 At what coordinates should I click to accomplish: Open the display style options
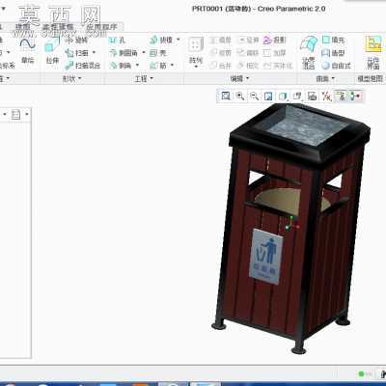coord(283,96)
